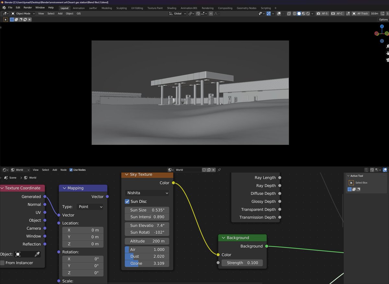
Task: Switch to rendered viewport shading
Action: [308, 14]
